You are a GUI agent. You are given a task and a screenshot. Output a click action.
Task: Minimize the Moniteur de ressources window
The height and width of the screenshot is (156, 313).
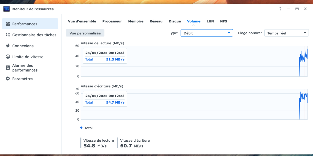pyautogui.click(x=288, y=9)
